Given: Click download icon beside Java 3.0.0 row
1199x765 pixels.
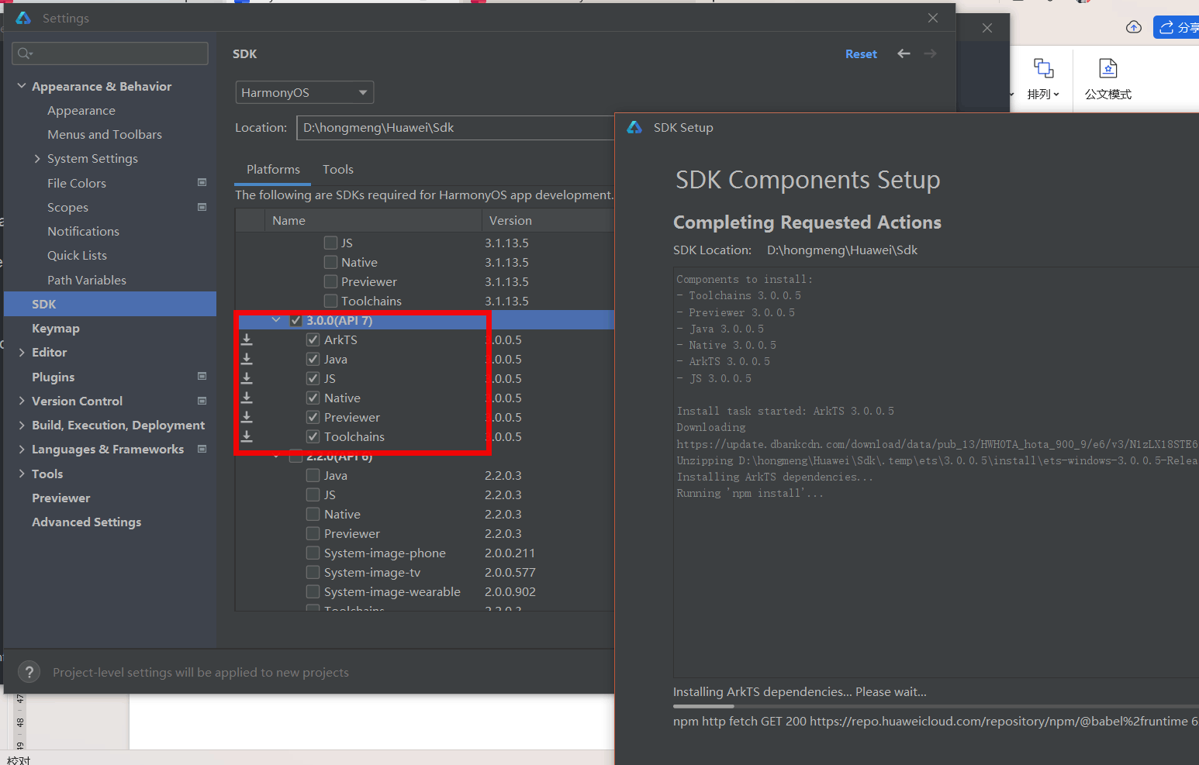Looking at the screenshot, I should (247, 359).
